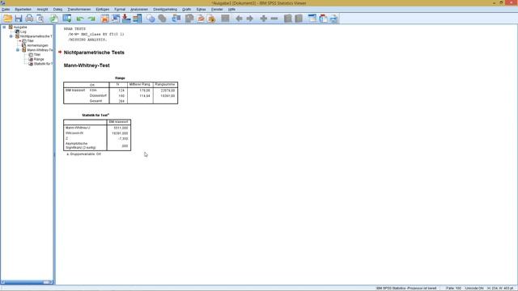The image size is (518, 291).
Task: Open Print Preview from the toolbar
Action: coord(40,19)
